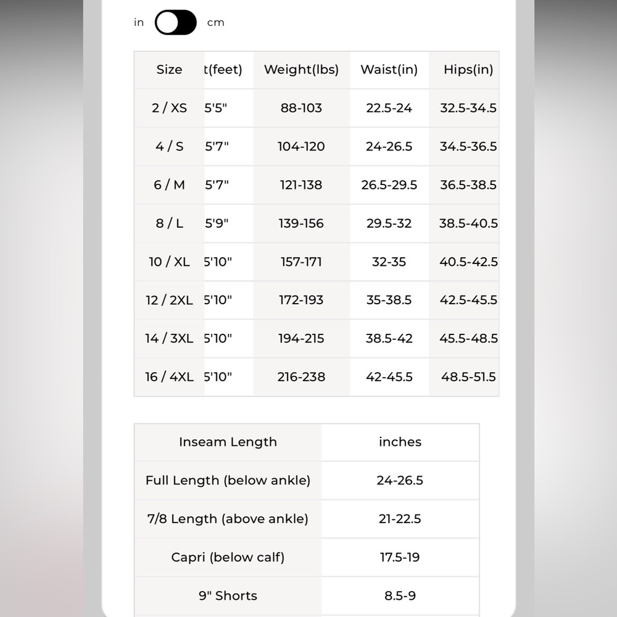The image size is (617, 617).
Task: Select the 6 / M size row
Action: click(x=317, y=185)
